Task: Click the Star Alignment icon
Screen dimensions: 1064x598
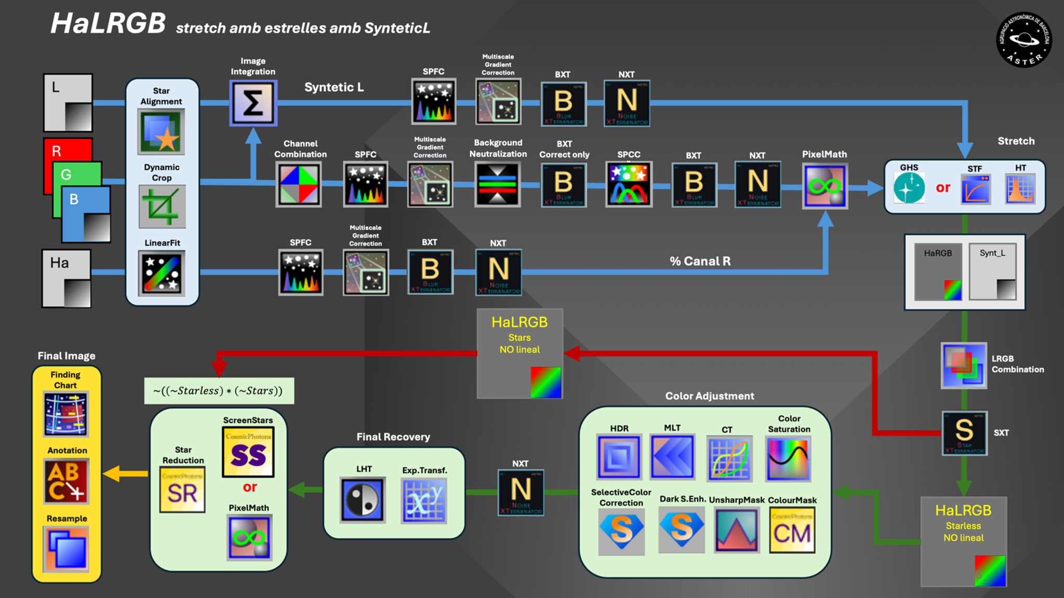Action: (161, 131)
